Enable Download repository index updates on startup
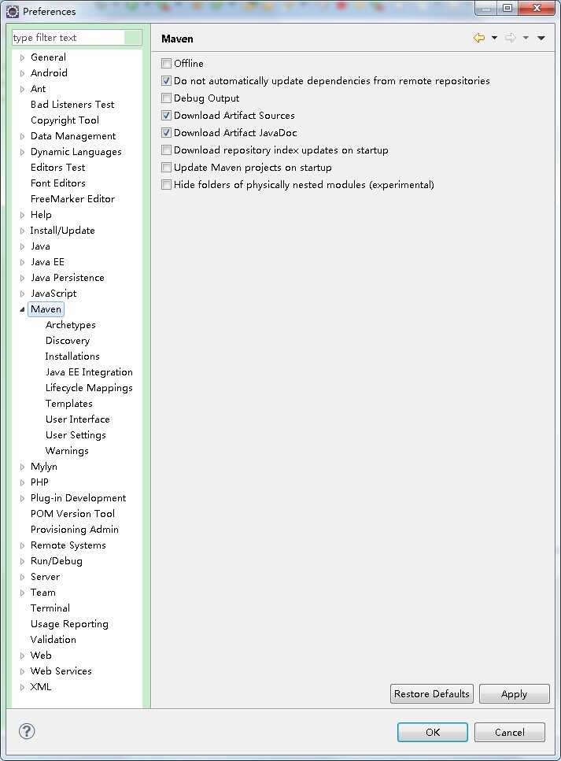The width and height of the screenshot is (561, 761). point(167,150)
